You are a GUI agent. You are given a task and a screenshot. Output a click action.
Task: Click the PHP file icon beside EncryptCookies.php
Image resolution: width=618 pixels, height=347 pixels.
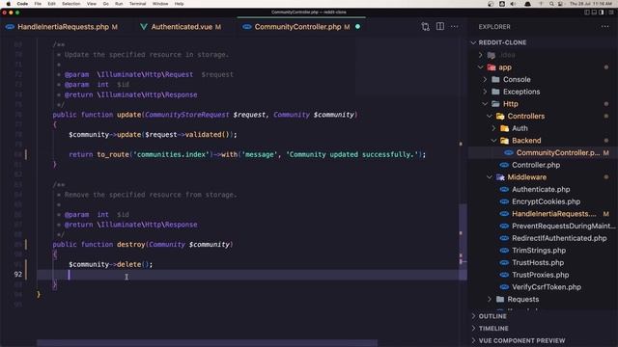pos(504,201)
